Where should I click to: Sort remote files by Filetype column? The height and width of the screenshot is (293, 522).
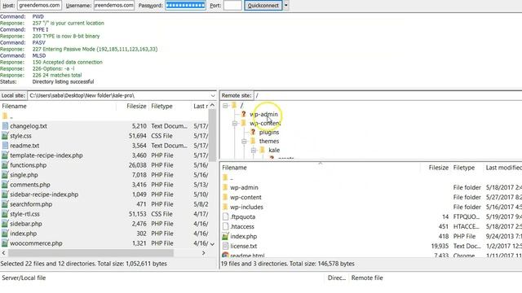(x=467, y=168)
